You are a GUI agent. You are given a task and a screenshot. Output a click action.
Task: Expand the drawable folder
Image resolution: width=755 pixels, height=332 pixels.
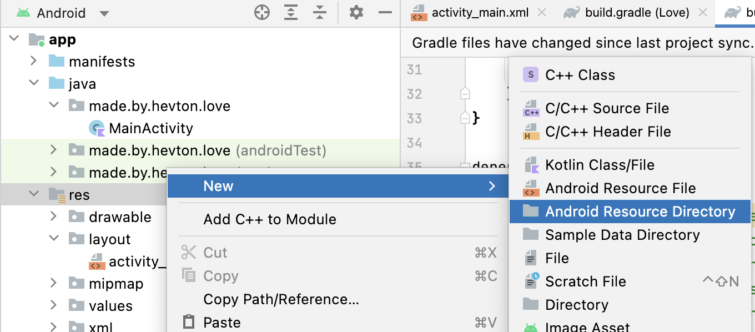coord(53,216)
